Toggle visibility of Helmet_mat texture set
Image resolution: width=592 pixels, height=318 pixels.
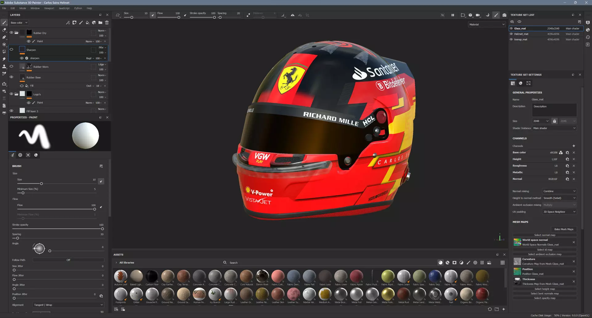tap(511, 34)
